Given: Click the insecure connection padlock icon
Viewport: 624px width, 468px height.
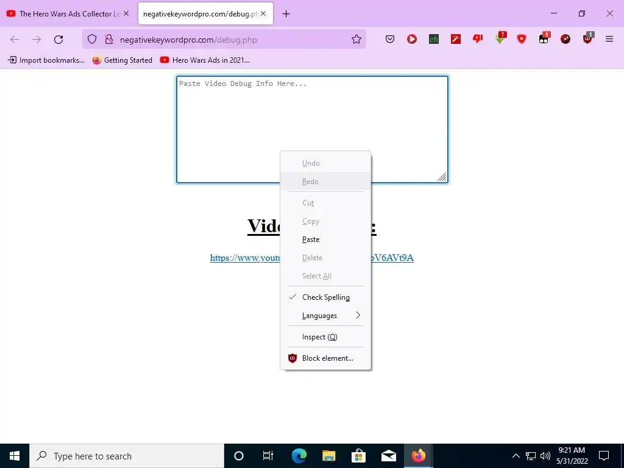Looking at the screenshot, I should [108, 39].
